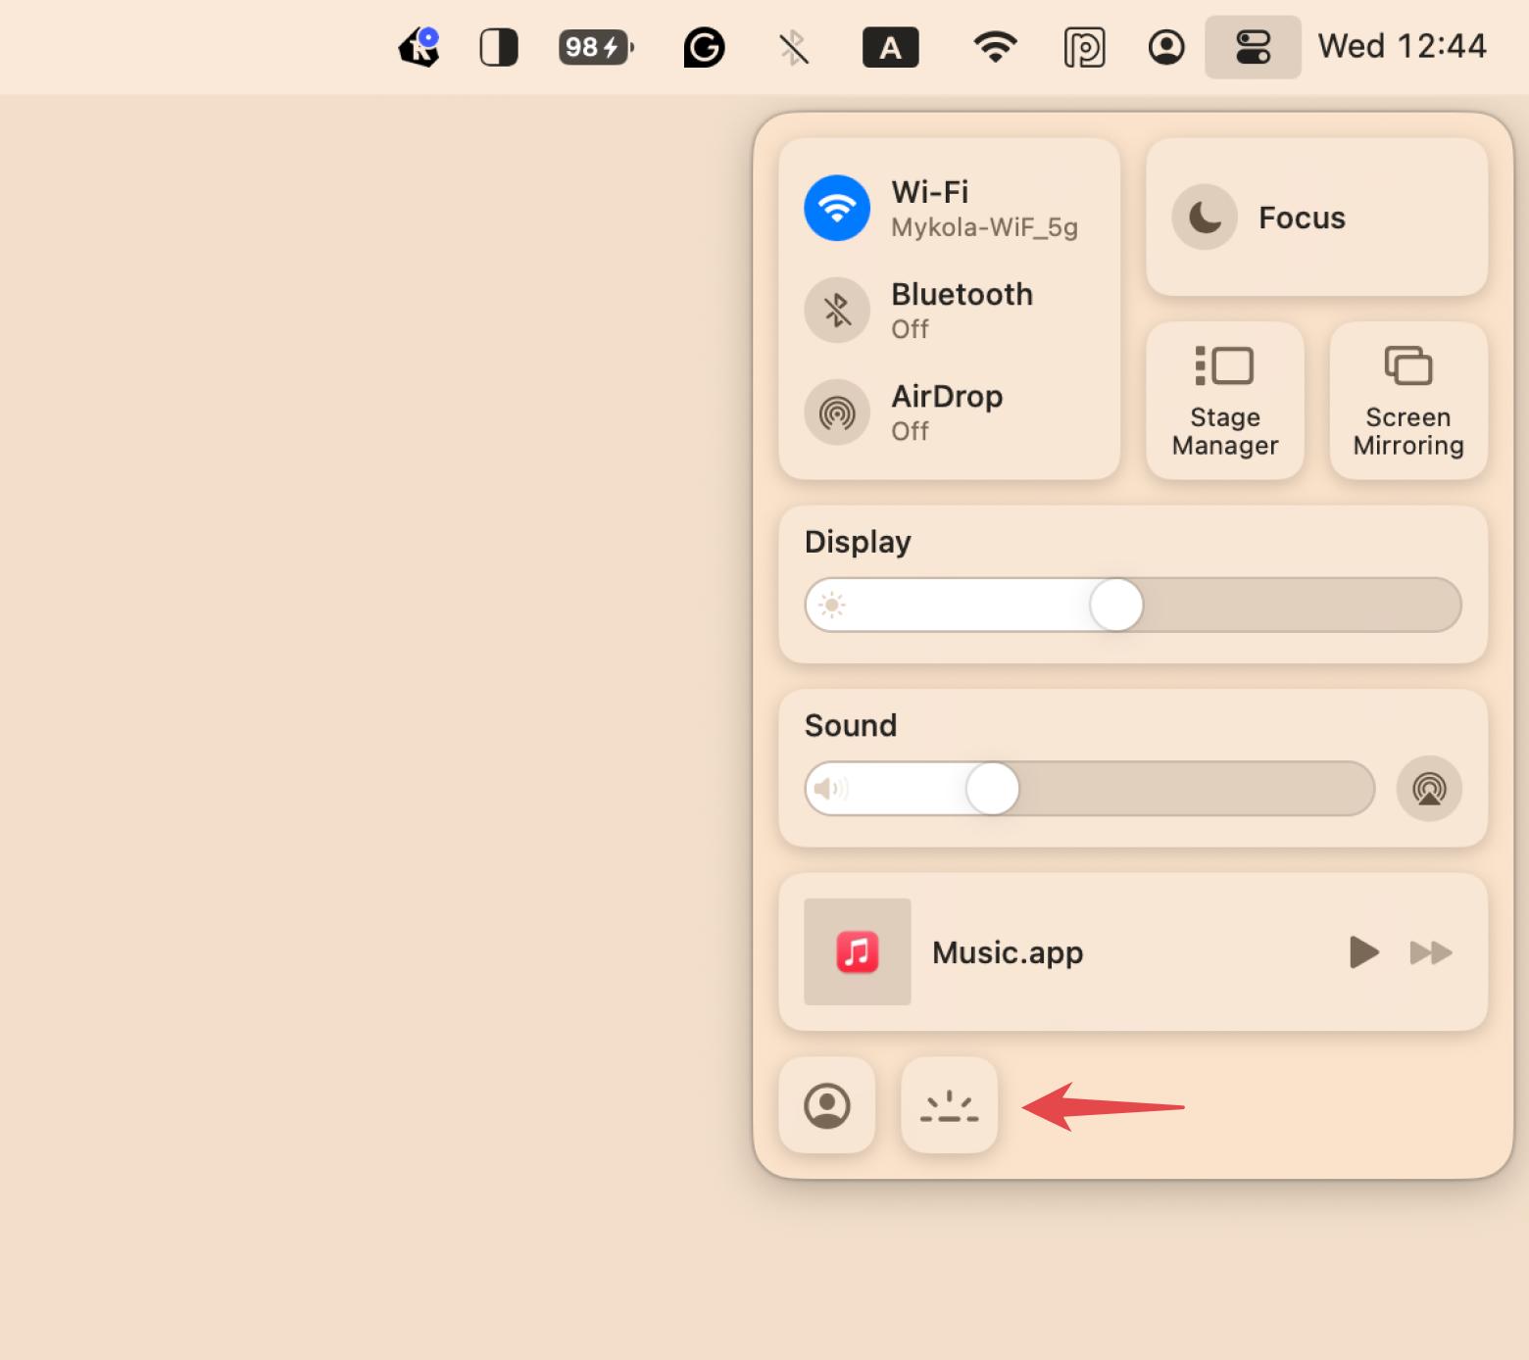1529x1360 pixels.
Task: Skip forward in Music.app widget
Action: click(1430, 952)
